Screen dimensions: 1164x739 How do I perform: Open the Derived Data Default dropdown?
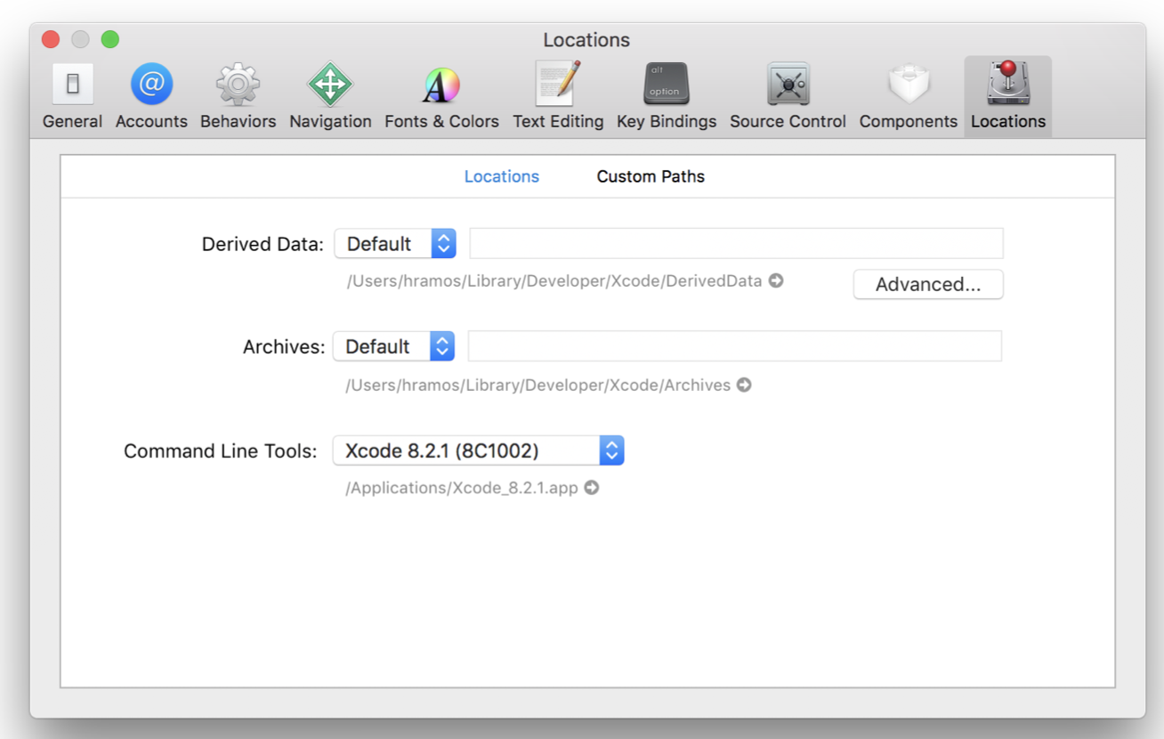[395, 244]
